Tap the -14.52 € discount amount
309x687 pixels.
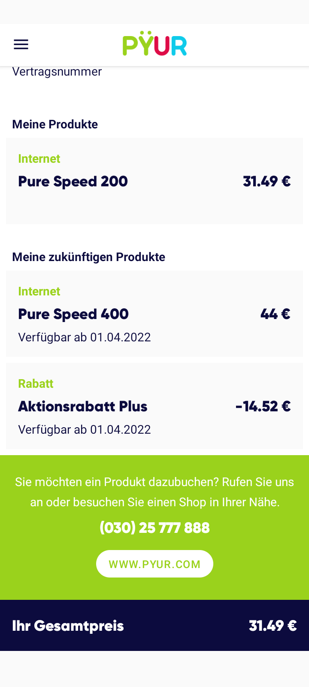pyautogui.click(x=263, y=407)
